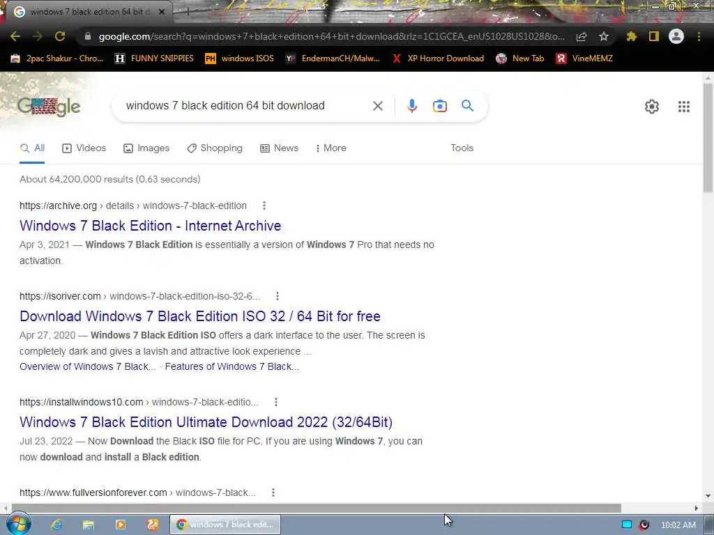Open options for installwindows10.com result

point(276,402)
